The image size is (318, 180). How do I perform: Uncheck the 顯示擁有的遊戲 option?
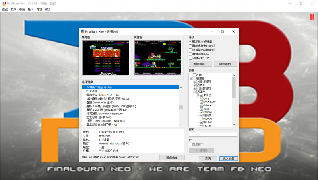190,42
